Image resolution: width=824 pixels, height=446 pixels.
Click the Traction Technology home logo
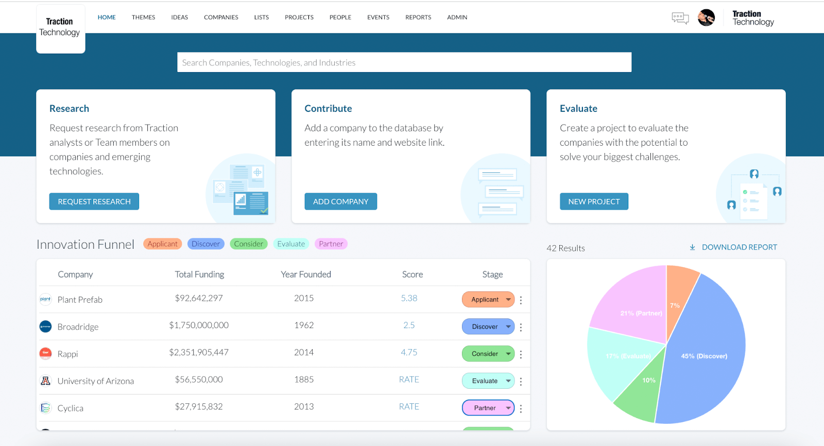click(60, 28)
